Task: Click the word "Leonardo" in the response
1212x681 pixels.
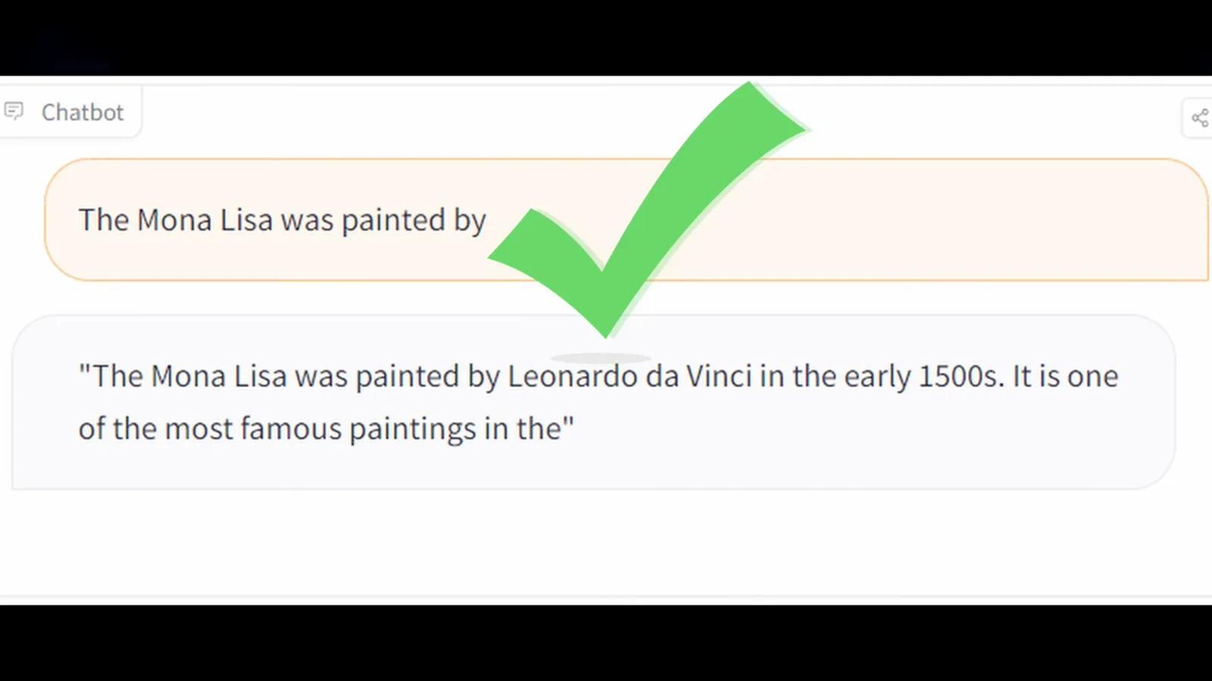Action: 572,376
